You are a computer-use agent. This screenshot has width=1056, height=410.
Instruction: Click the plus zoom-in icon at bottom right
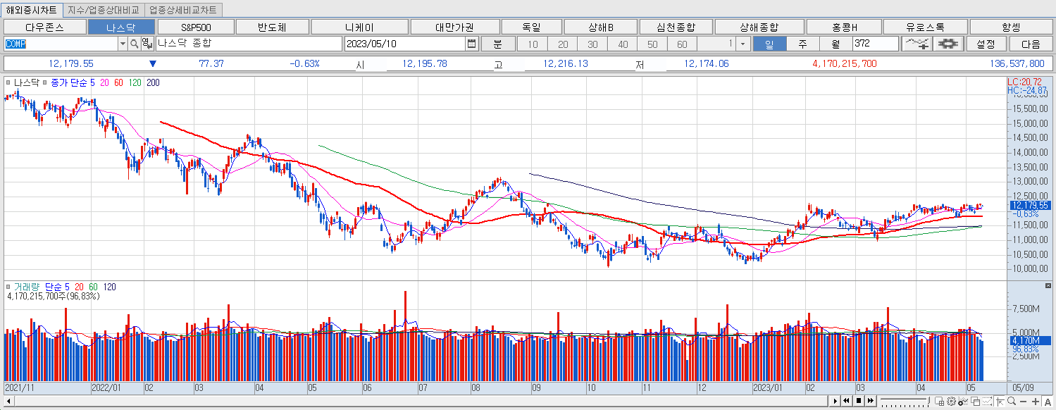click(x=1036, y=402)
